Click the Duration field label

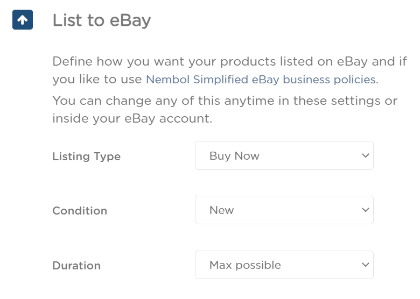[76, 266]
